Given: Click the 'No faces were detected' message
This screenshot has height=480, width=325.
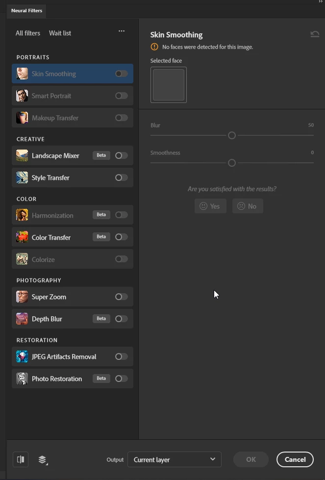Looking at the screenshot, I should tap(207, 47).
